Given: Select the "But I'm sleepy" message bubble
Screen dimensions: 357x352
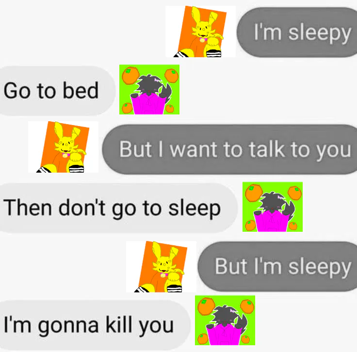Looking at the screenshot, I should (x=277, y=267).
